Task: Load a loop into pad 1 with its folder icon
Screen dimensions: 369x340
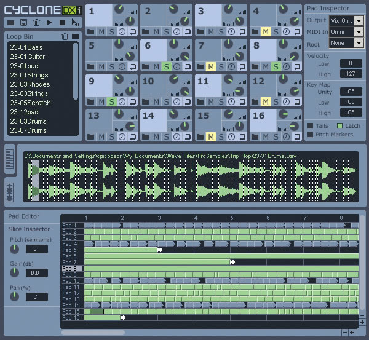Action: (x=91, y=31)
